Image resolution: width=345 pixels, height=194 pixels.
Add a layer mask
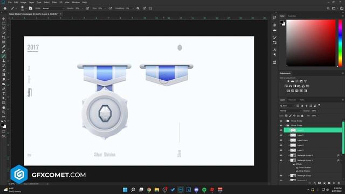320,183
